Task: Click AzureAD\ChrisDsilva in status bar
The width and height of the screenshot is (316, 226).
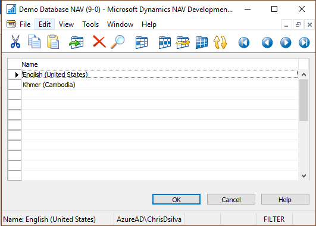Action: [149, 219]
